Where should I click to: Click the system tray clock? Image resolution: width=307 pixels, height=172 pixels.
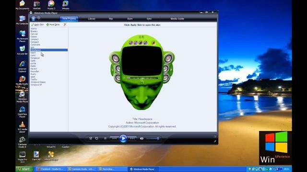(x=287, y=169)
